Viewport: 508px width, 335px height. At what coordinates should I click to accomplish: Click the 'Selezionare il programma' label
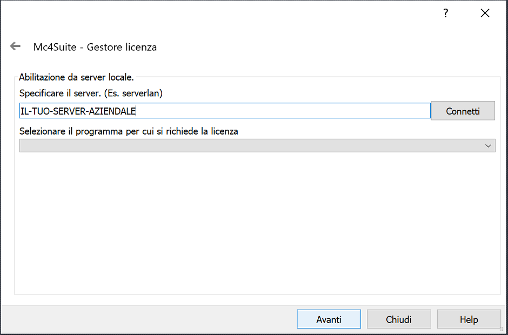pyautogui.click(x=129, y=131)
